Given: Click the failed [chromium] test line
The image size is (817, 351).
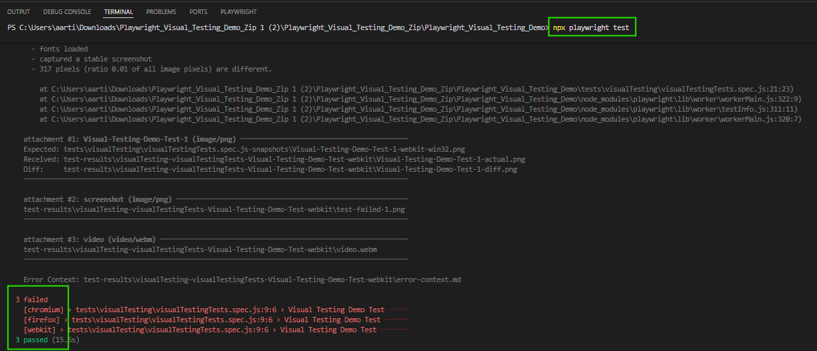Looking at the screenshot, I should (x=204, y=310).
